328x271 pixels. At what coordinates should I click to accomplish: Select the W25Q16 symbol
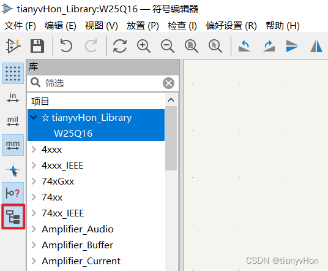pos(96,133)
